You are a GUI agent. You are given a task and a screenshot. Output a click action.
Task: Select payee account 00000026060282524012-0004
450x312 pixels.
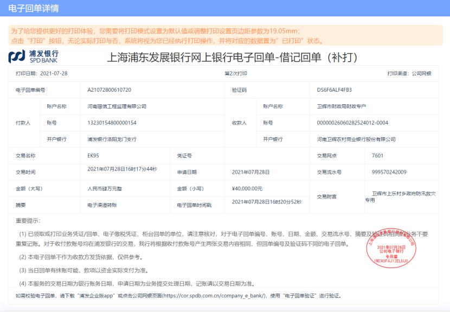[352, 123]
